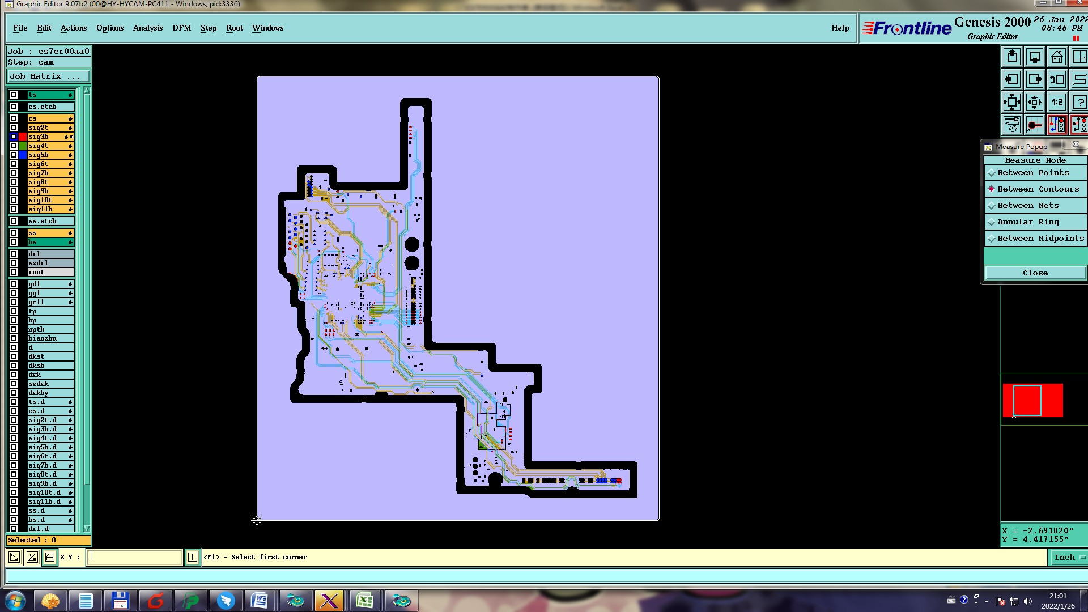Open the wrench and palette settings icon
Image resolution: width=1088 pixels, height=612 pixels.
tap(1012, 125)
